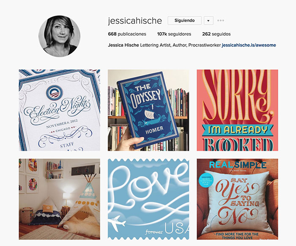Screen dimensions: 296x246
Task: Open the kids room teepee photo
Action: (x=60, y=199)
